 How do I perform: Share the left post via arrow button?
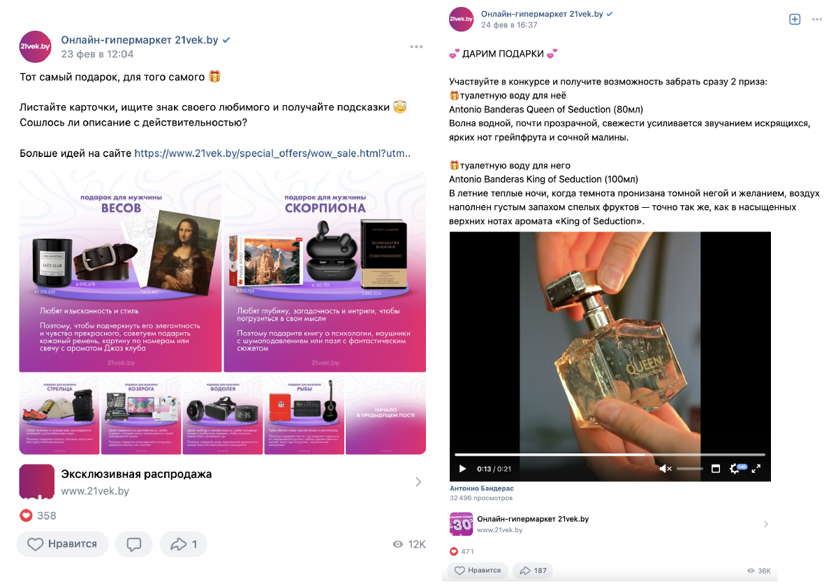point(184,544)
